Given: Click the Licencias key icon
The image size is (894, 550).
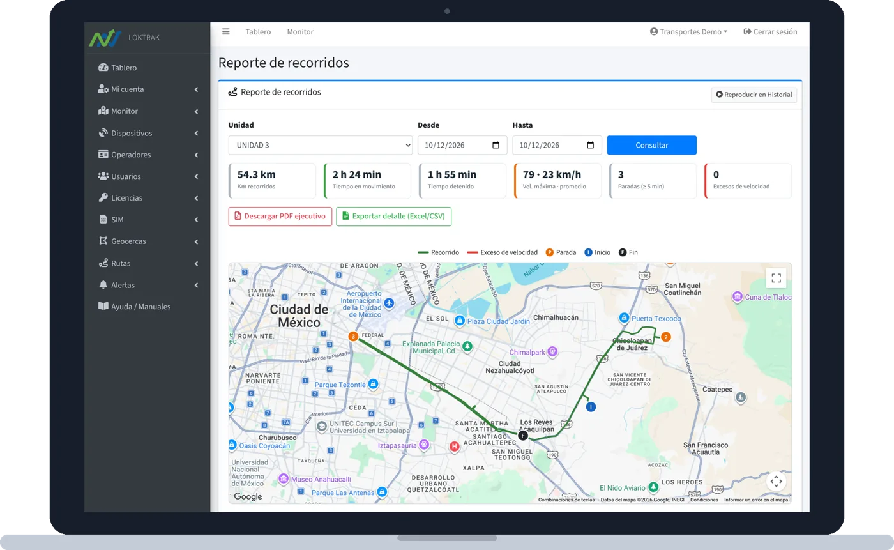Looking at the screenshot, I should pos(103,198).
